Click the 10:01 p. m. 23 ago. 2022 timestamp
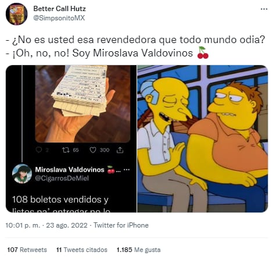The image size is (276, 259). (46, 225)
